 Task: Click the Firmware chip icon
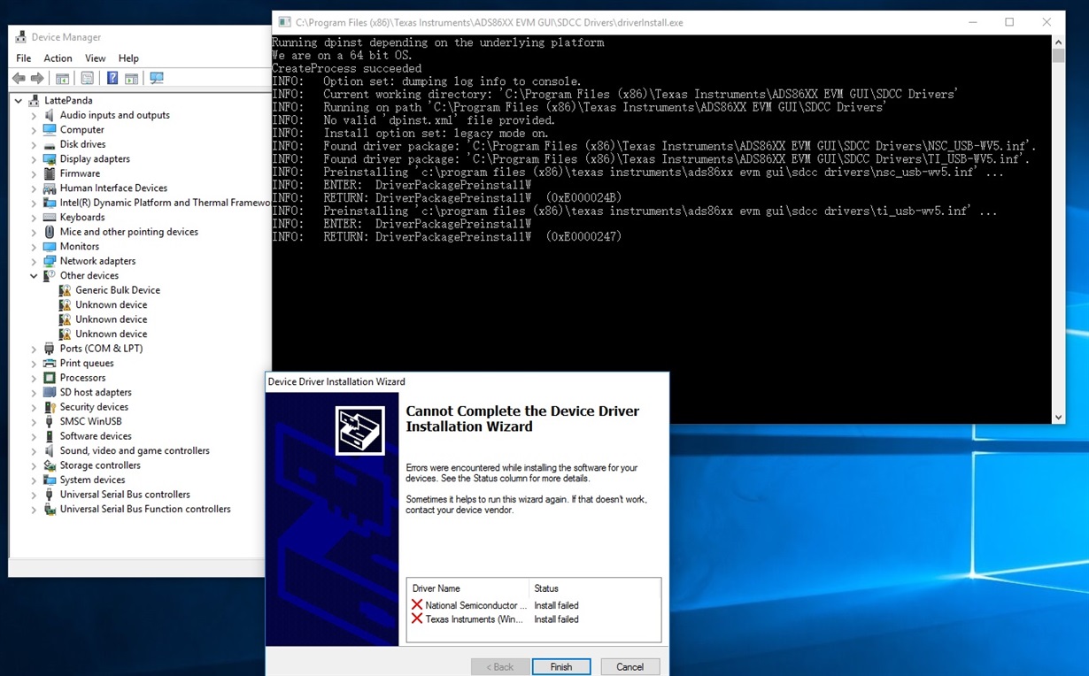pyautogui.click(x=50, y=173)
